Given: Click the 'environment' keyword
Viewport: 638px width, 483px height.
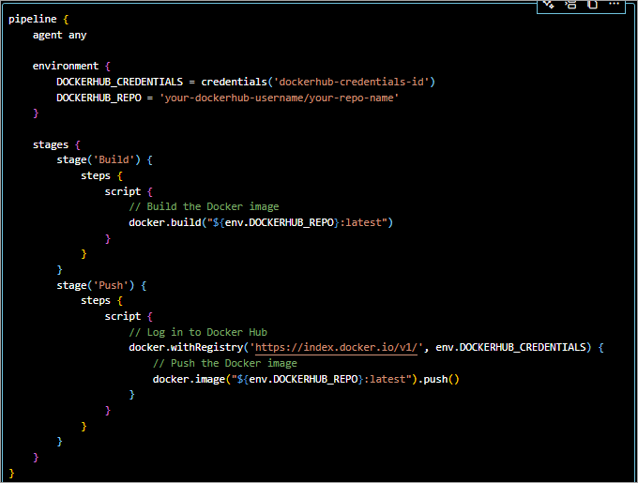Looking at the screenshot, I should [x=66, y=66].
